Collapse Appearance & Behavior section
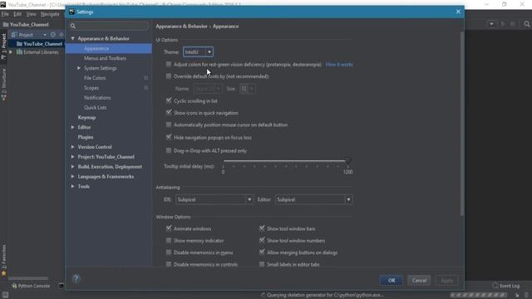Viewport: 532px width, 299px height. [72, 38]
